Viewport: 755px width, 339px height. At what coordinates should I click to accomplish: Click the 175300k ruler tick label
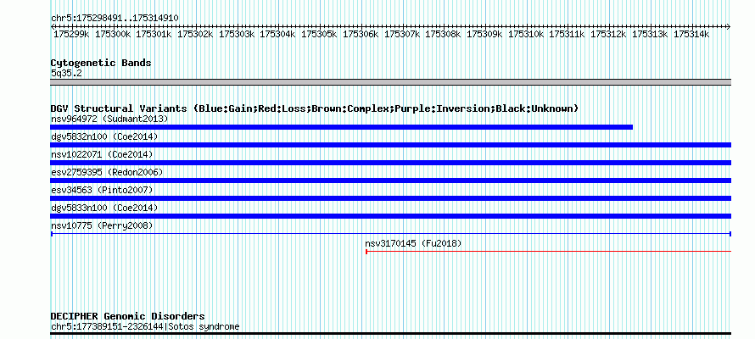pos(113,34)
